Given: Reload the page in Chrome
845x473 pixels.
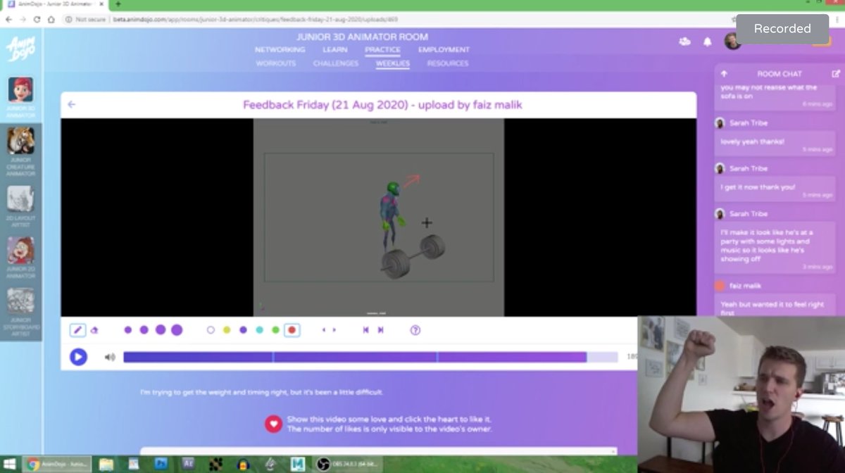Looking at the screenshot, I should tap(37, 19).
